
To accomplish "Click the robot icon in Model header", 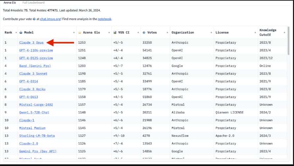I will coord(21,32).
